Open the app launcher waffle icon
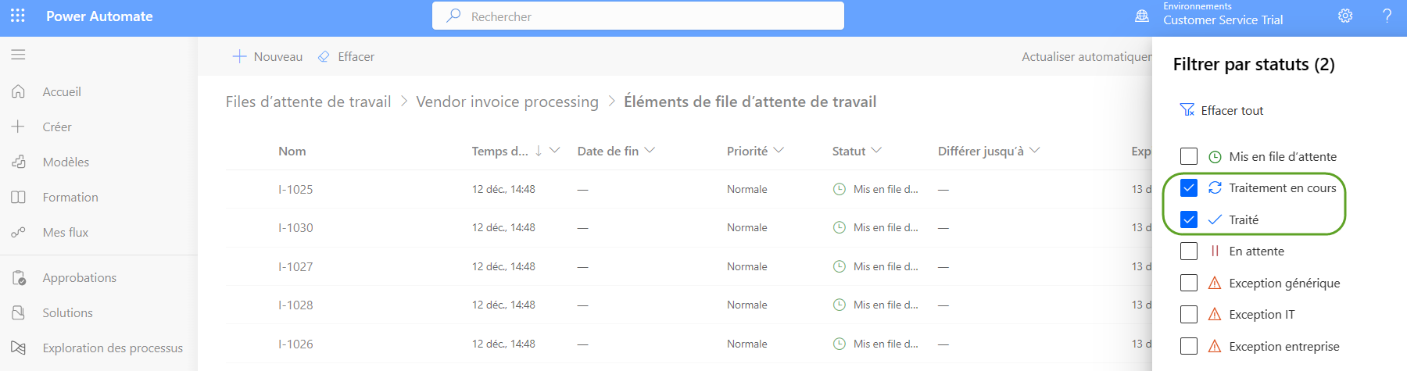 18,16
